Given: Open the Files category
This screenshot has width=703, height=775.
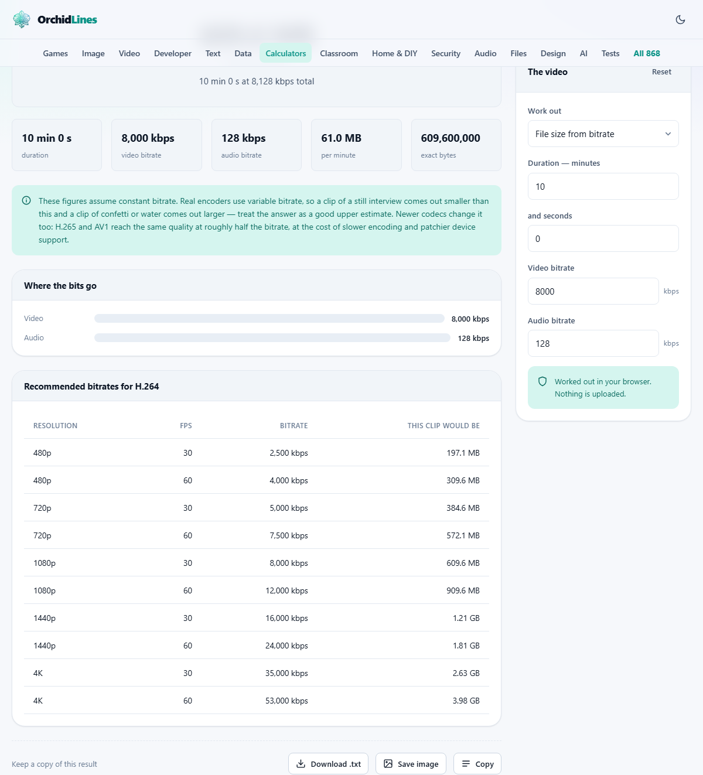Looking at the screenshot, I should (x=518, y=53).
